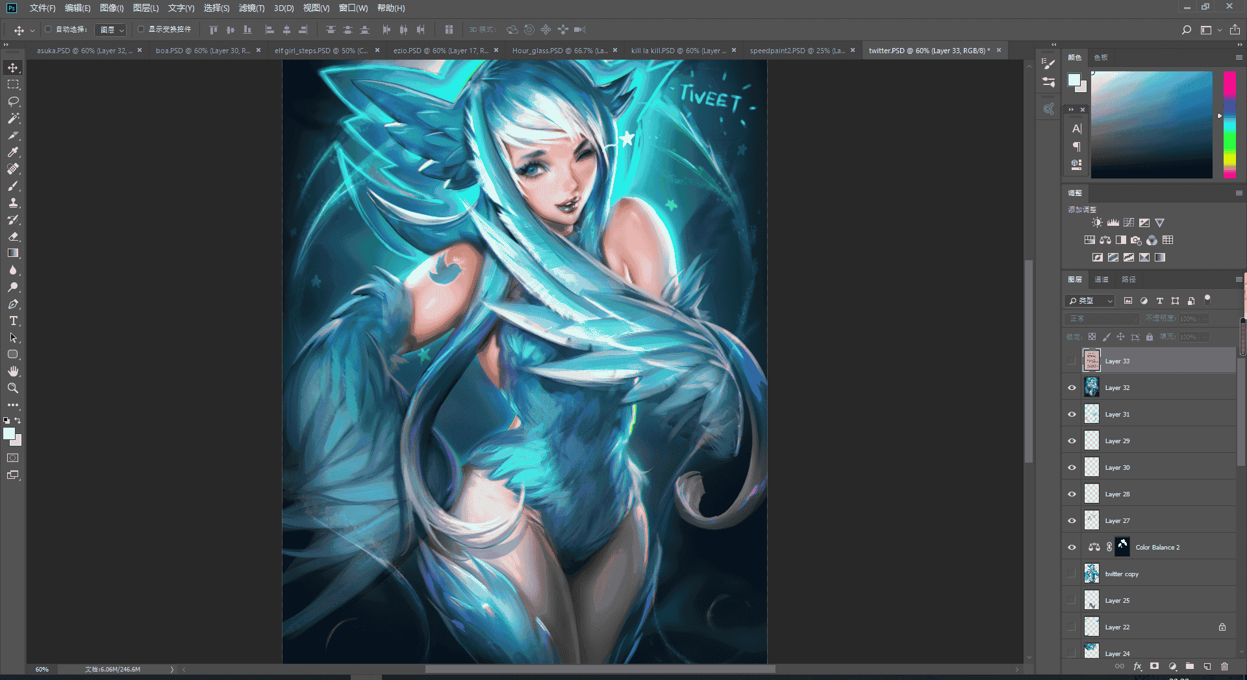This screenshot has height=680, width=1247.
Task: Open the auto-select target dropdown
Action: pos(110,30)
